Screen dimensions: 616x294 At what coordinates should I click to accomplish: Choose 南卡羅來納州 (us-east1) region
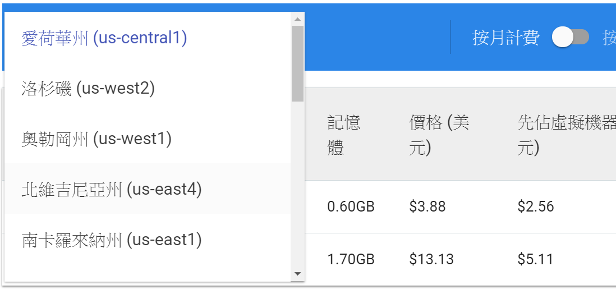[x=112, y=240]
